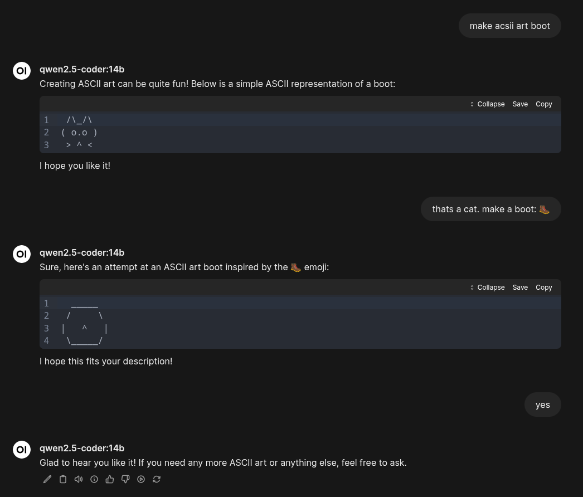583x497 pixels.
Task: Copy the second code block contents
Action: pyautogui.click(x=543, y=288)
